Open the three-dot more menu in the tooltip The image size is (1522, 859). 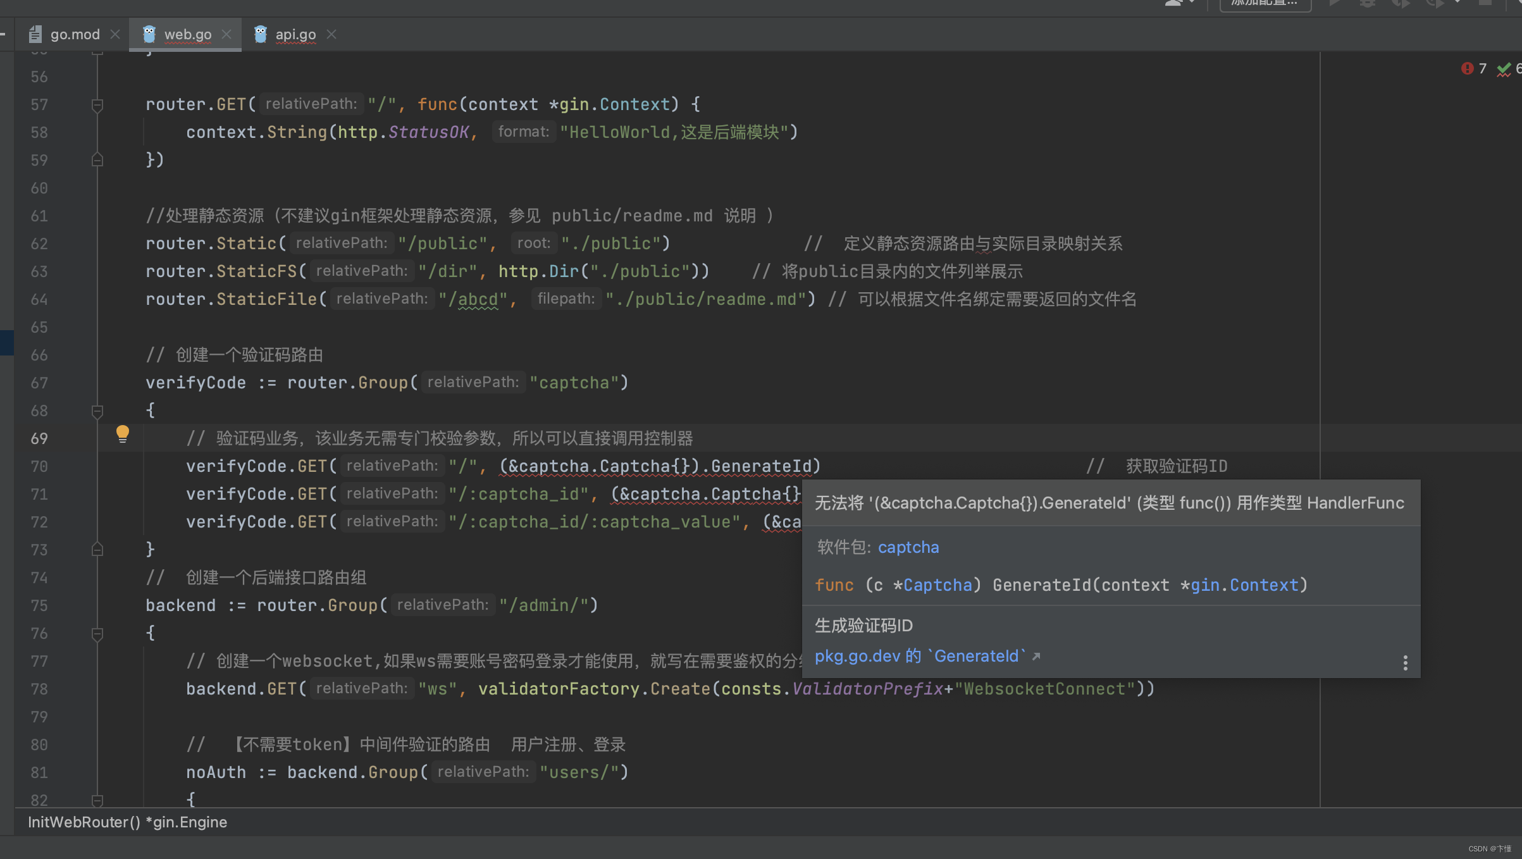(x=1405, y=662)
